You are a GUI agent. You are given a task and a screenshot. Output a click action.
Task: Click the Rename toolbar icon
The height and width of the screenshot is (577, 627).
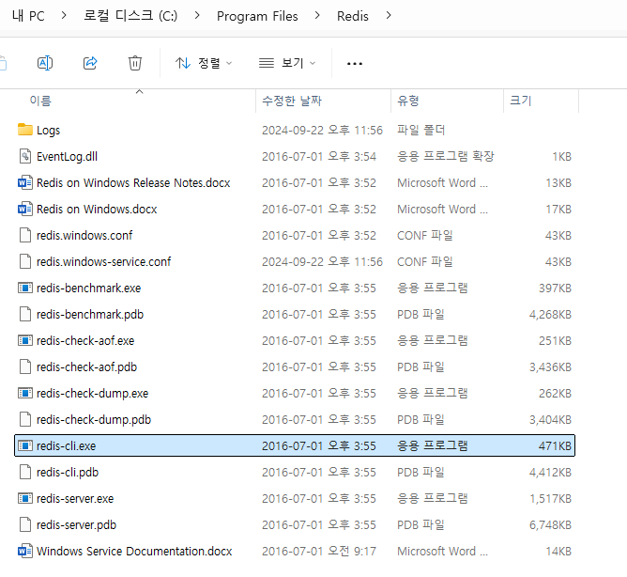pyautogui.click(x=45, y=63)
